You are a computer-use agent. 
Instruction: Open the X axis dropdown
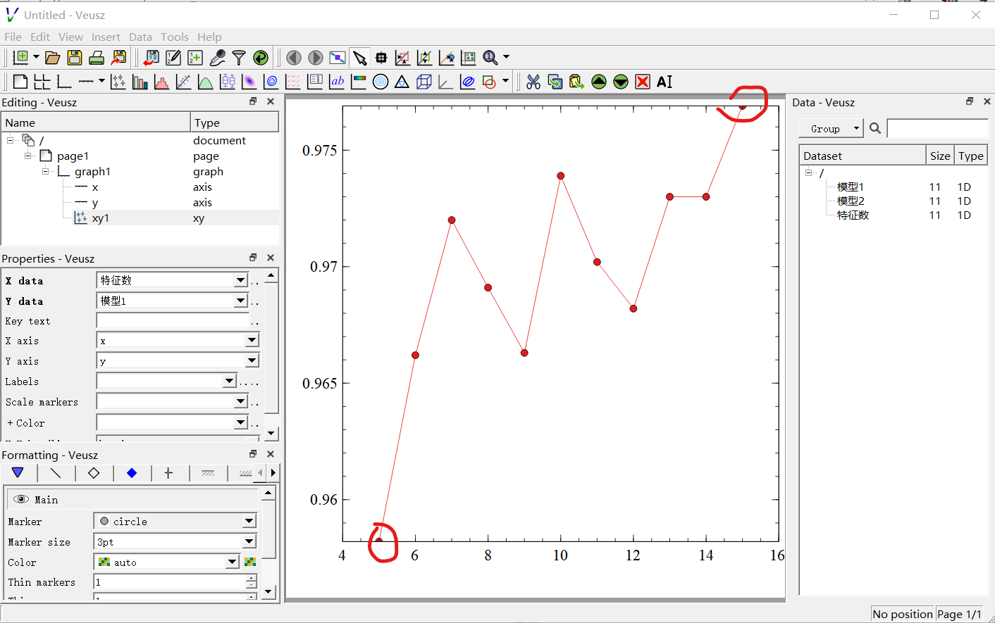(x=252, y=341)
